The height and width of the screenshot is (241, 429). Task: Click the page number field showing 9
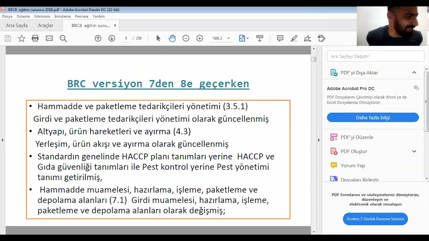(126, 38)
